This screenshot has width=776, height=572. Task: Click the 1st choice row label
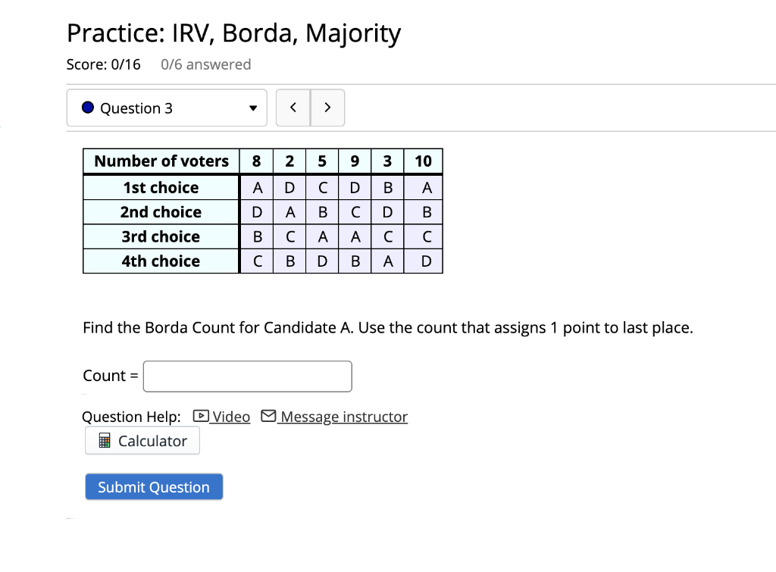[161, 188]
